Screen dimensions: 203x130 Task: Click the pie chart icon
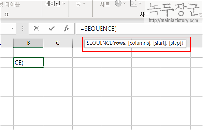pyautogui.click(x=118, y=3)
